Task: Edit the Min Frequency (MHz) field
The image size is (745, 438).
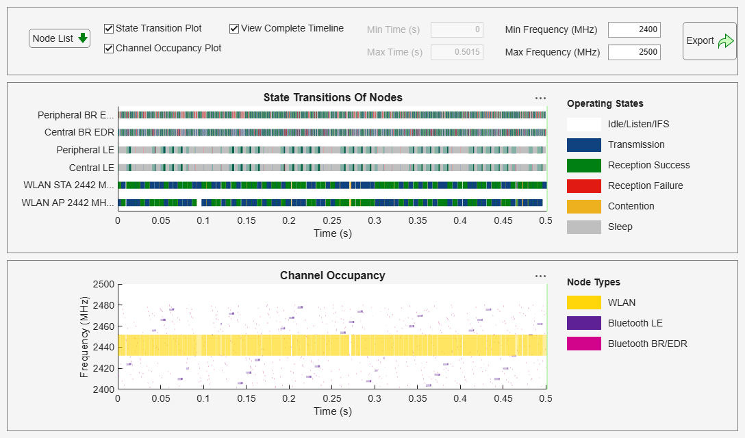Action: [634, 29]
